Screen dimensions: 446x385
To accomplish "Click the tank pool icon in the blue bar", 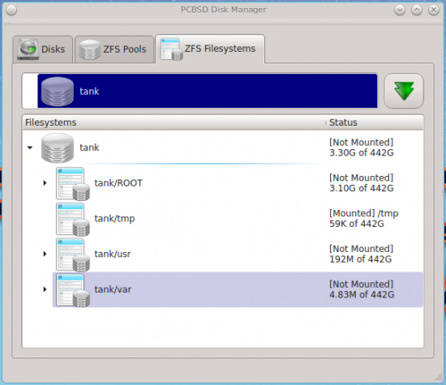I will pos(58,92).
